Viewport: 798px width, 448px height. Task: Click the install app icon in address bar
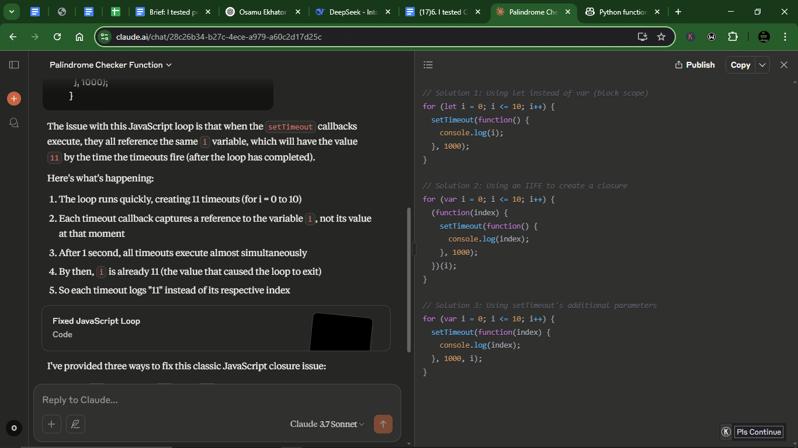[x=643, y=37]
